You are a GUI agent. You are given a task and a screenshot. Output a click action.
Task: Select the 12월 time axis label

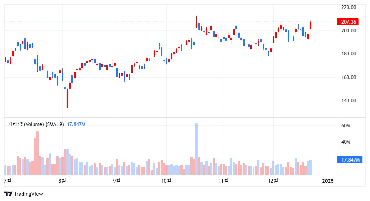(x=273, y=181)
